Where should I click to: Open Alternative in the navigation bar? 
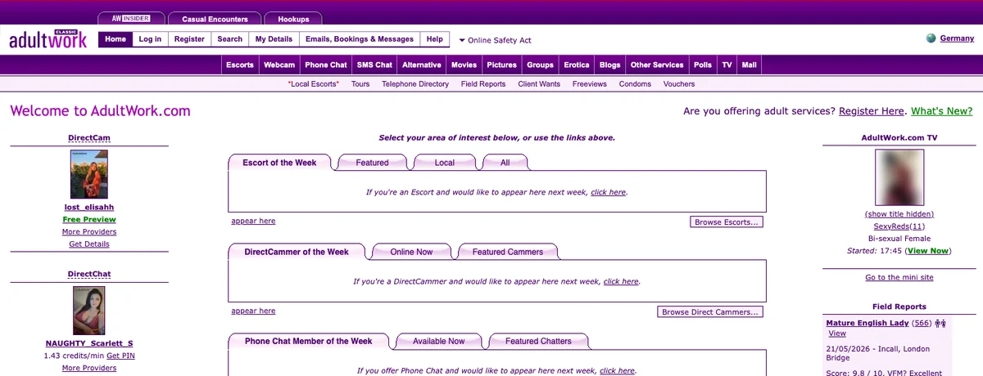tap(422, 65)
